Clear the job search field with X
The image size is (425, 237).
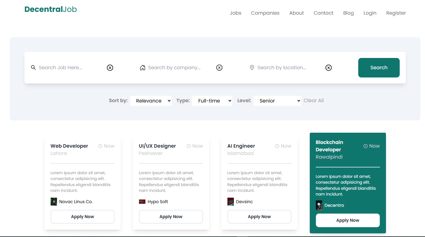tap(110, 68)
